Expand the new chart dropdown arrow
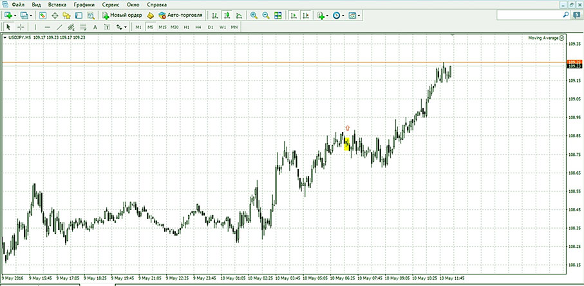 [14, 15]
